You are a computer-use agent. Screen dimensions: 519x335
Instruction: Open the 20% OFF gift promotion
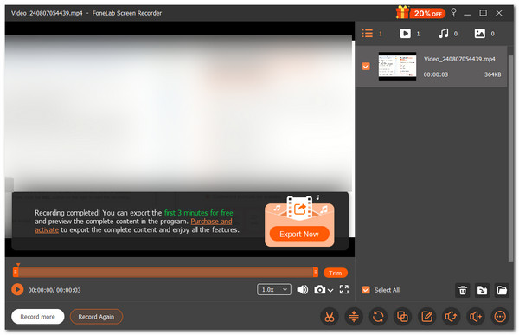point(420,13)
